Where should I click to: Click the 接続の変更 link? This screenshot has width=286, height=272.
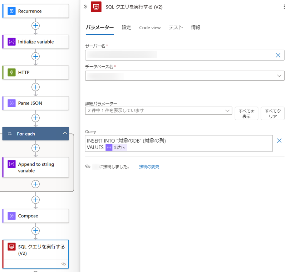click(x=149, y=166)
